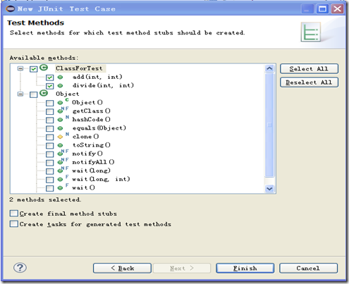Viewport: 349px width, 284px height.
Task: Click the yellow protected icon beside clone()
Action: pos(63,136)
